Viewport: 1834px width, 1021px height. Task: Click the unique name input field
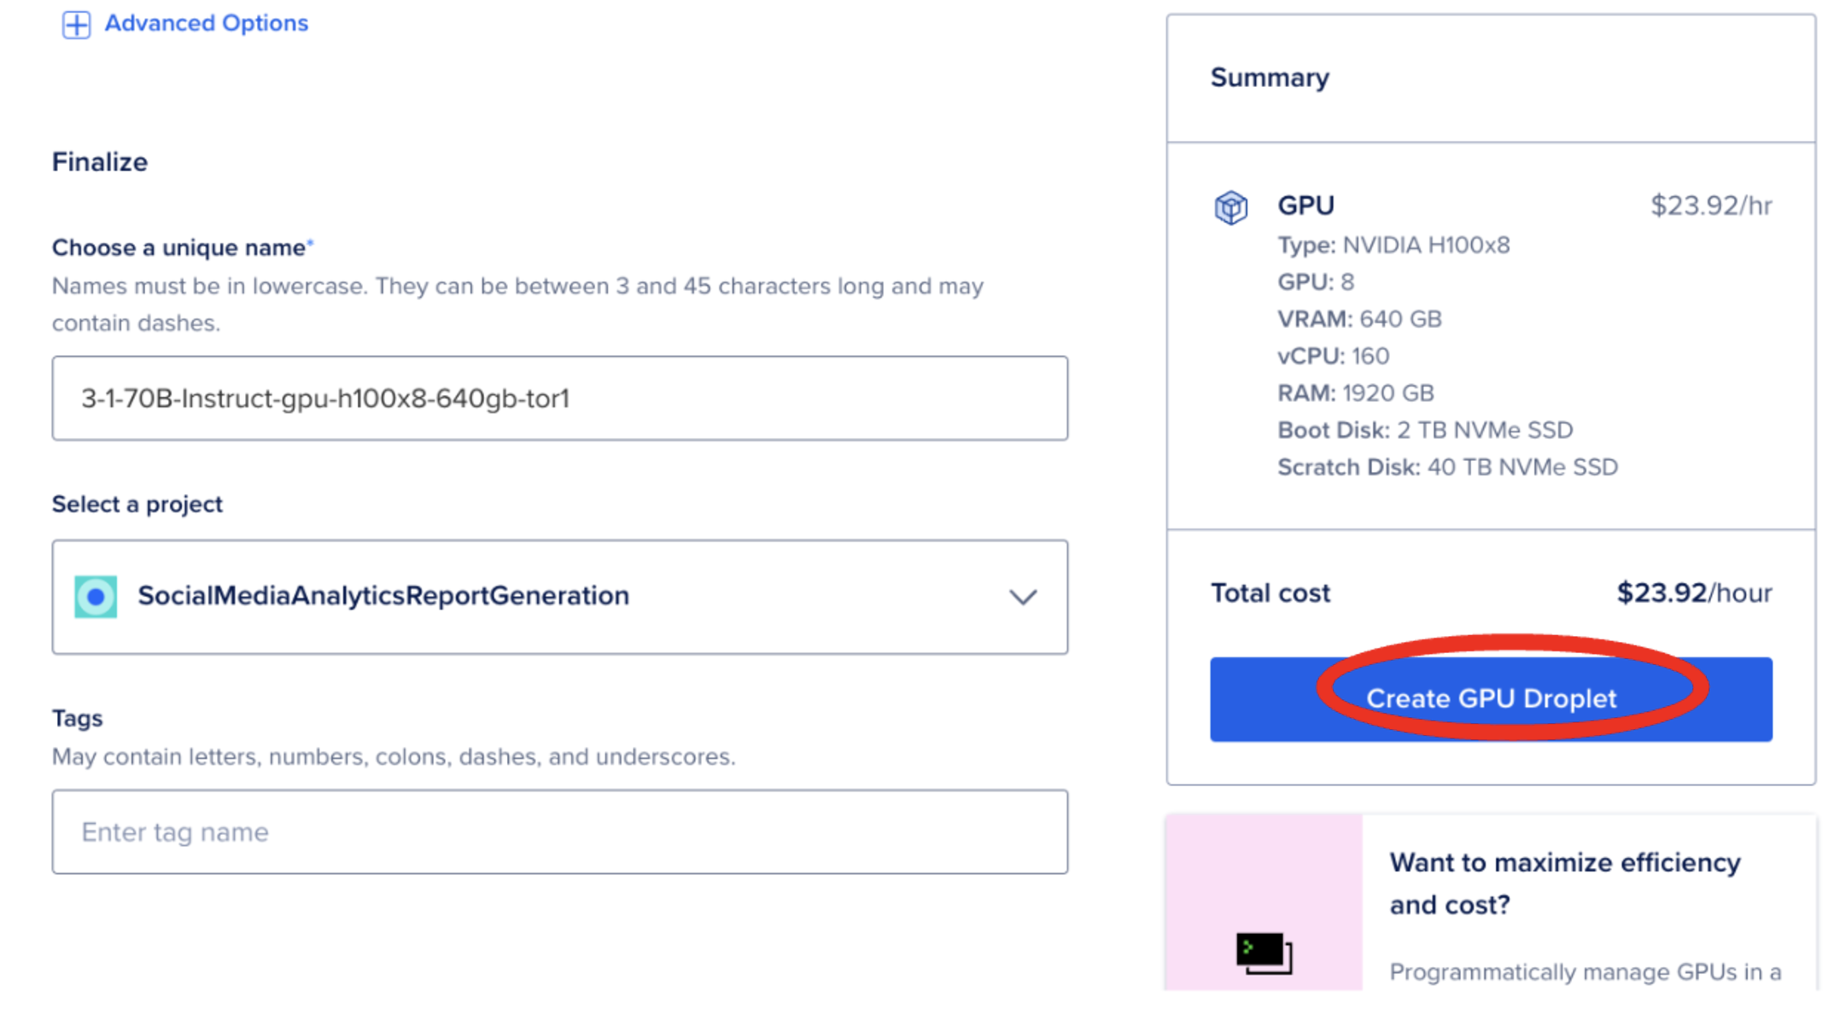[559, 399]
